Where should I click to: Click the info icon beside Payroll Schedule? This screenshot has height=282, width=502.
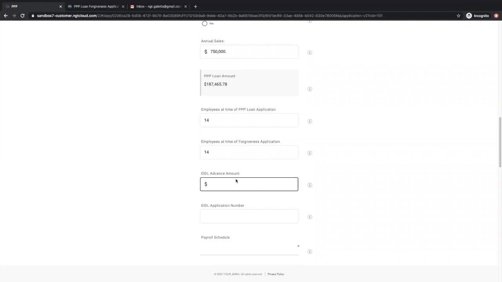[x=310, y=252]
